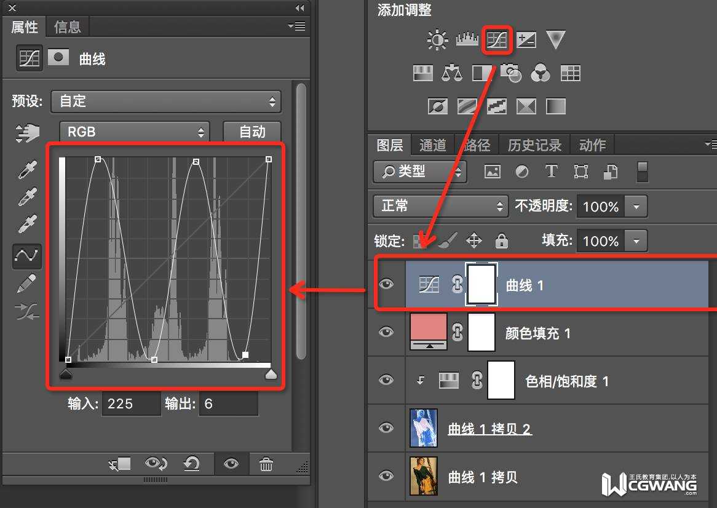The height and width of the screenshot is (508, 717).
Task: Add a Levels adjustment
Action: [x=467, y=39]
